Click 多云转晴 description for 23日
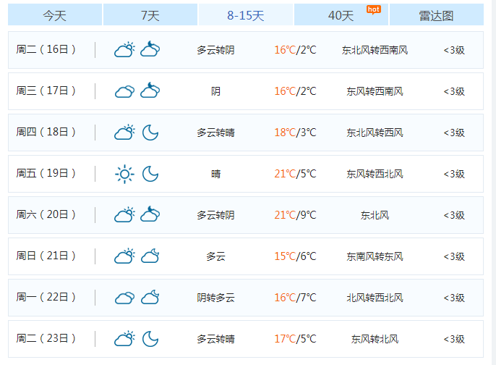The width and height of the screenshot is (496, 365). click(x=215, y=340)
